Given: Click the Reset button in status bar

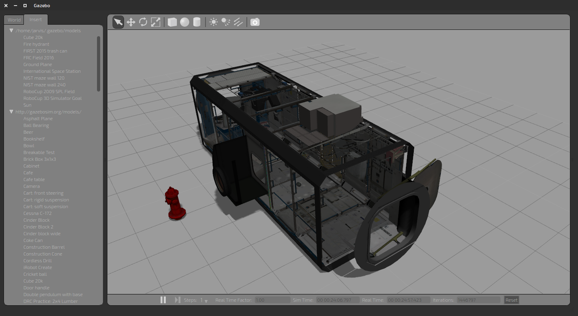Looking at the screenshot, I should pyautogui.click(x=511, y=300).
